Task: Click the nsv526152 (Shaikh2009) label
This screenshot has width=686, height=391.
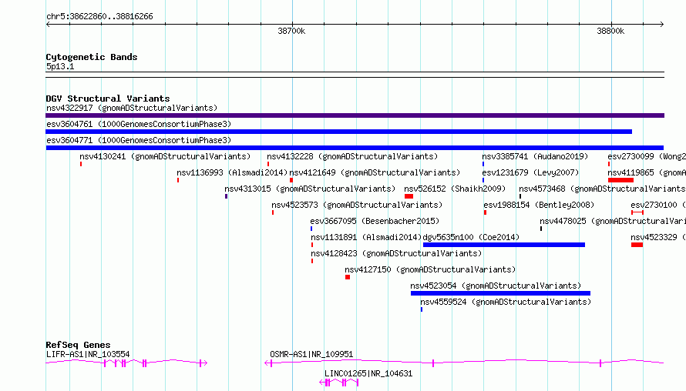Action: click(455, 189)
